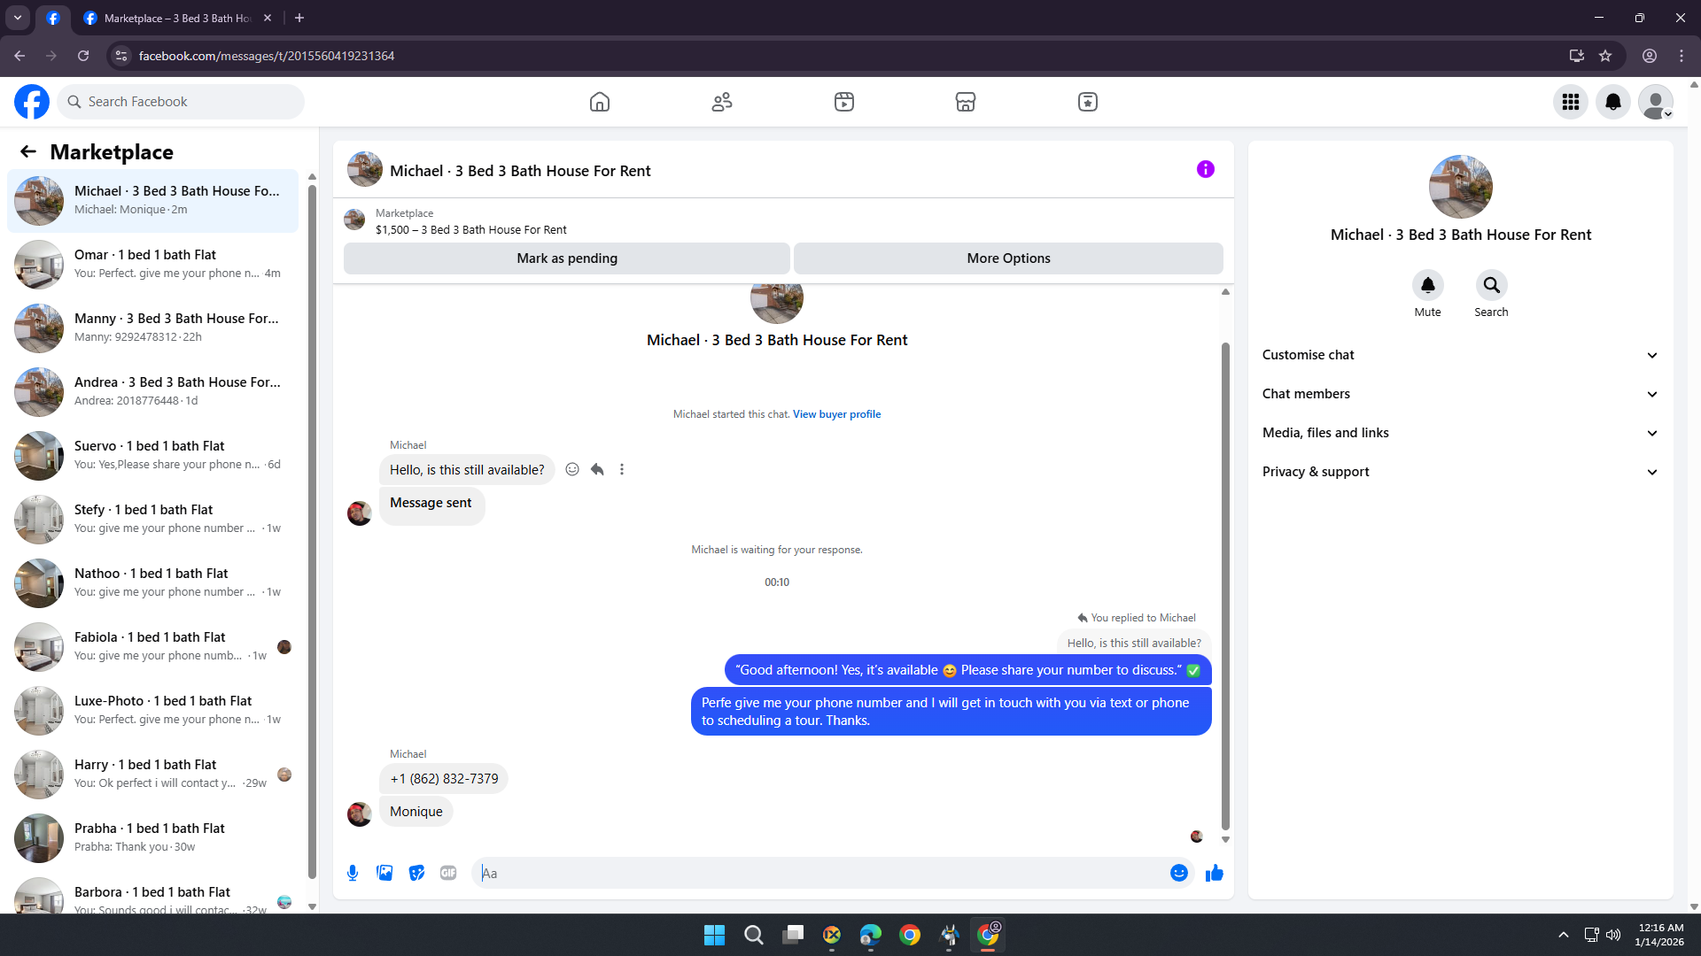Open View buyer profile link

click(x=836, y=414)
